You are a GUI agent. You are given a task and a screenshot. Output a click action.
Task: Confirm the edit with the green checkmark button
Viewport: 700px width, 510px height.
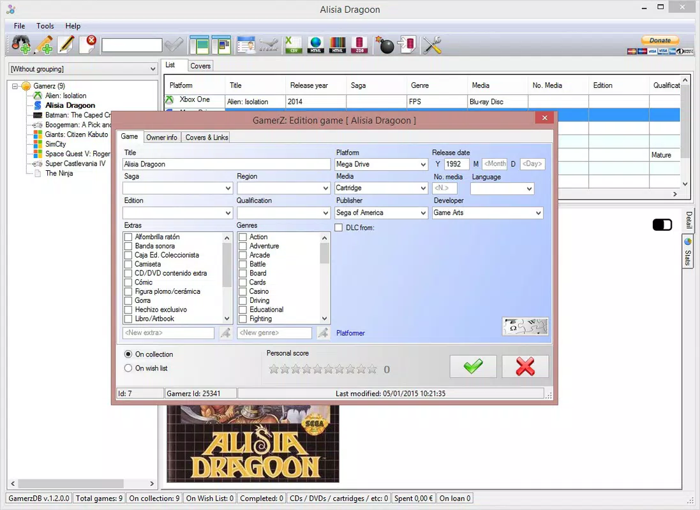click(x=473, y=367)
